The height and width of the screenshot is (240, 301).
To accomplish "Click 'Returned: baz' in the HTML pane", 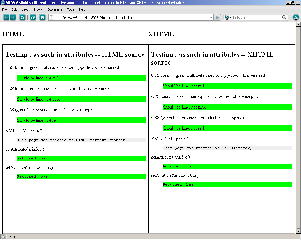I will click(x=32, y=176).
